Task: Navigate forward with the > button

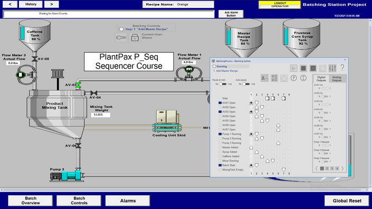Action: [52, 4]
